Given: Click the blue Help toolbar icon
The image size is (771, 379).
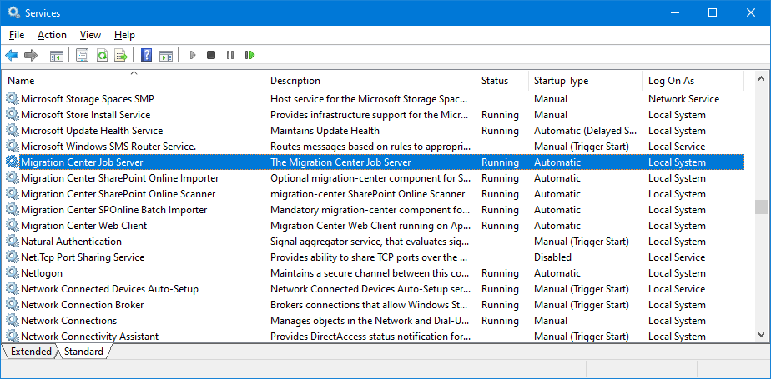Looking at the screenshot, I should 146,55.
